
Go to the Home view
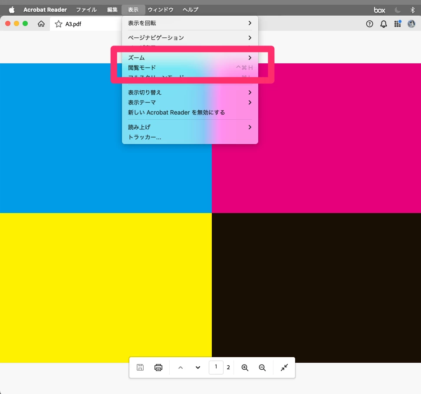[x=41, y=23]
